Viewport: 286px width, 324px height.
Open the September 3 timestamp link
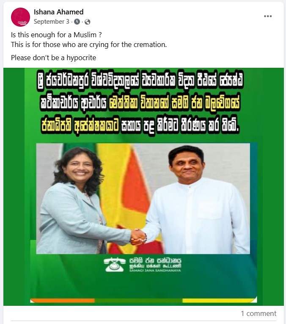(x=52, y=22)
